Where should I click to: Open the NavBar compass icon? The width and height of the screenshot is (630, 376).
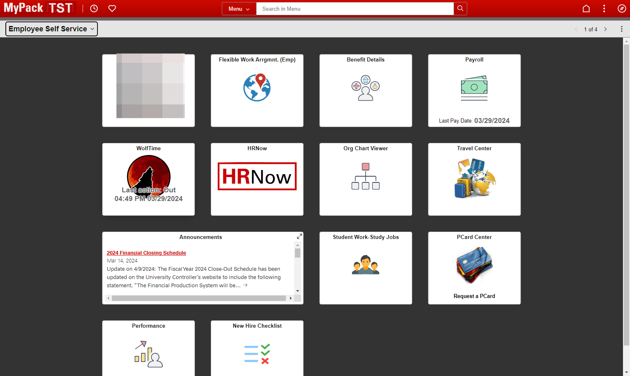coord(622,9)
